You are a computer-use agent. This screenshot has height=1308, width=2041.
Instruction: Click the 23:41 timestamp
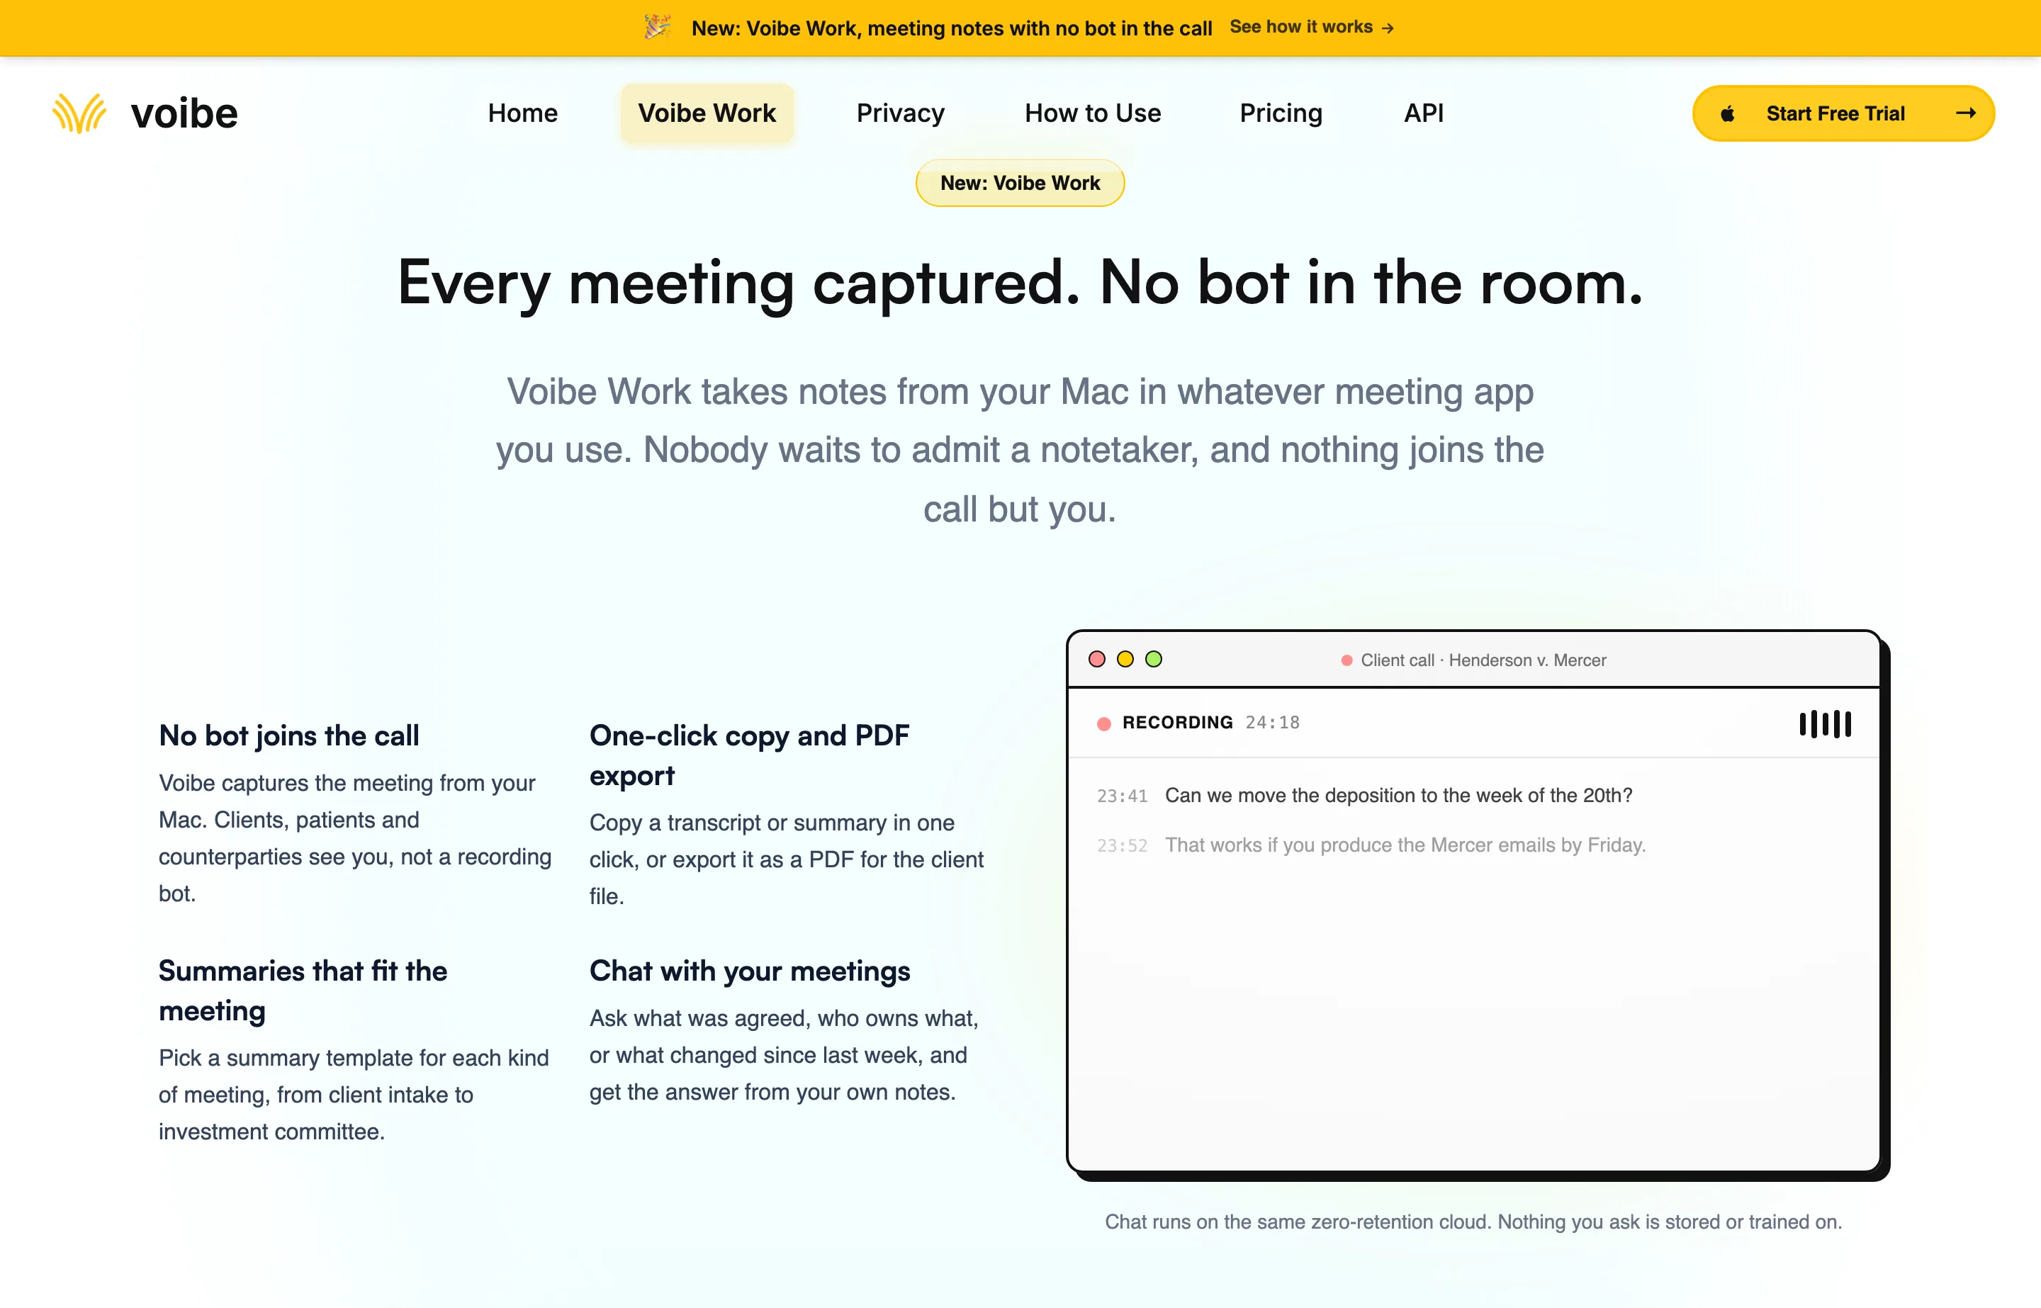[1122, 796]
